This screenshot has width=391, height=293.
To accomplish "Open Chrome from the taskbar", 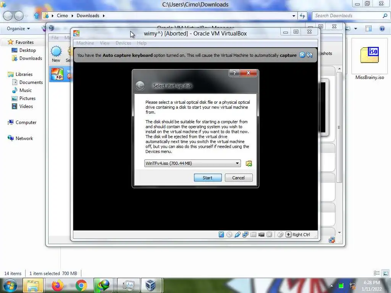I will pyautogui.click(x=81, y=285).
